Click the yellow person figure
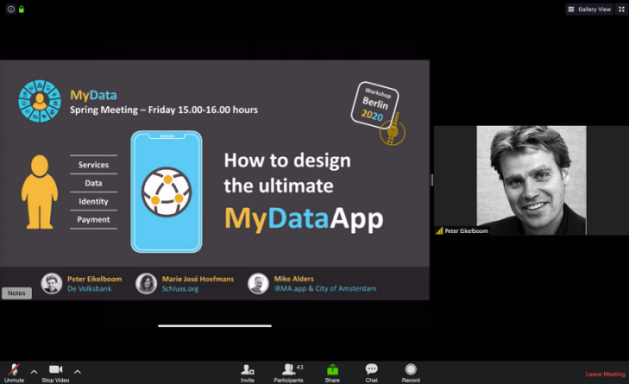The height and width of the screenshot is (384, 629). (40, 192)
